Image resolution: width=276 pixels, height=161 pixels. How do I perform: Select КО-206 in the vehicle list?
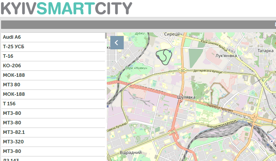pos(53,66)
